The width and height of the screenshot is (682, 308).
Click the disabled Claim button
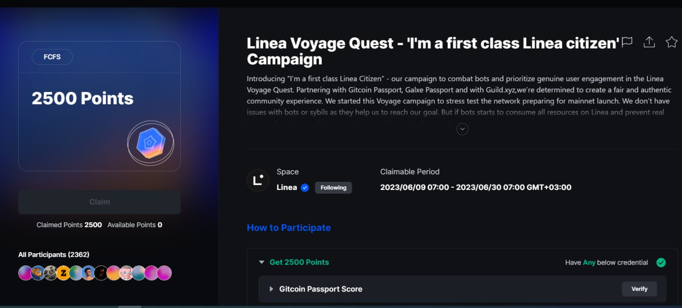pyautogui.click(x=100, y=202)
